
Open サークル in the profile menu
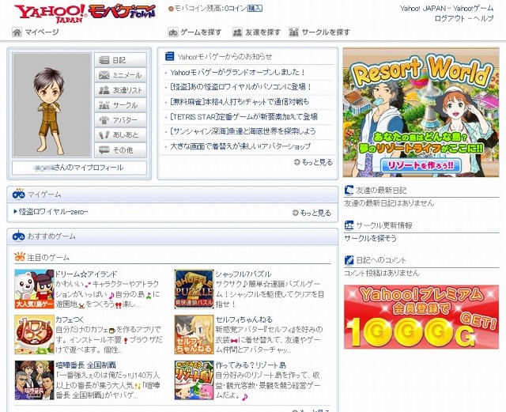pyautogui.click(x=121, y=105)
